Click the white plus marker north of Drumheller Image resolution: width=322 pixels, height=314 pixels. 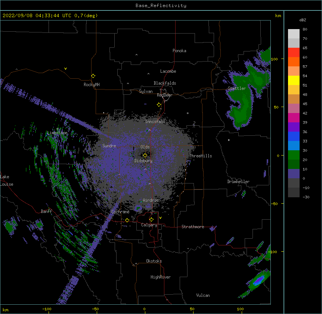[229, 140]
